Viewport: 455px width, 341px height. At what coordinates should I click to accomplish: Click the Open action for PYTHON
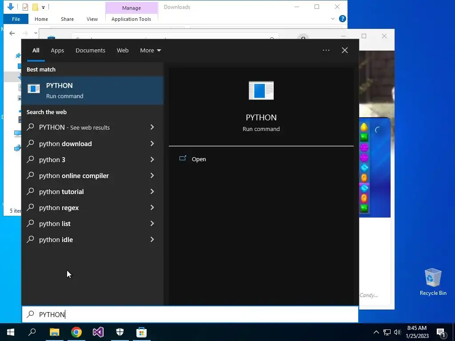coord(199,159)
